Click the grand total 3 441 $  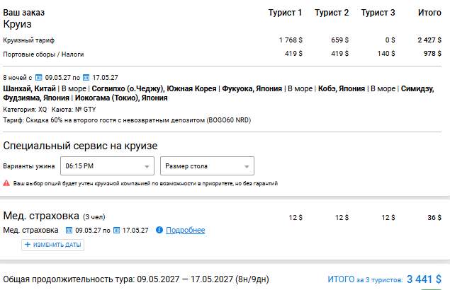[x=424, y=279]
